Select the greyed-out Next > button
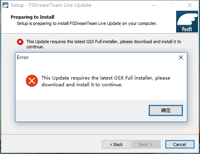 (x=146, y=144)
